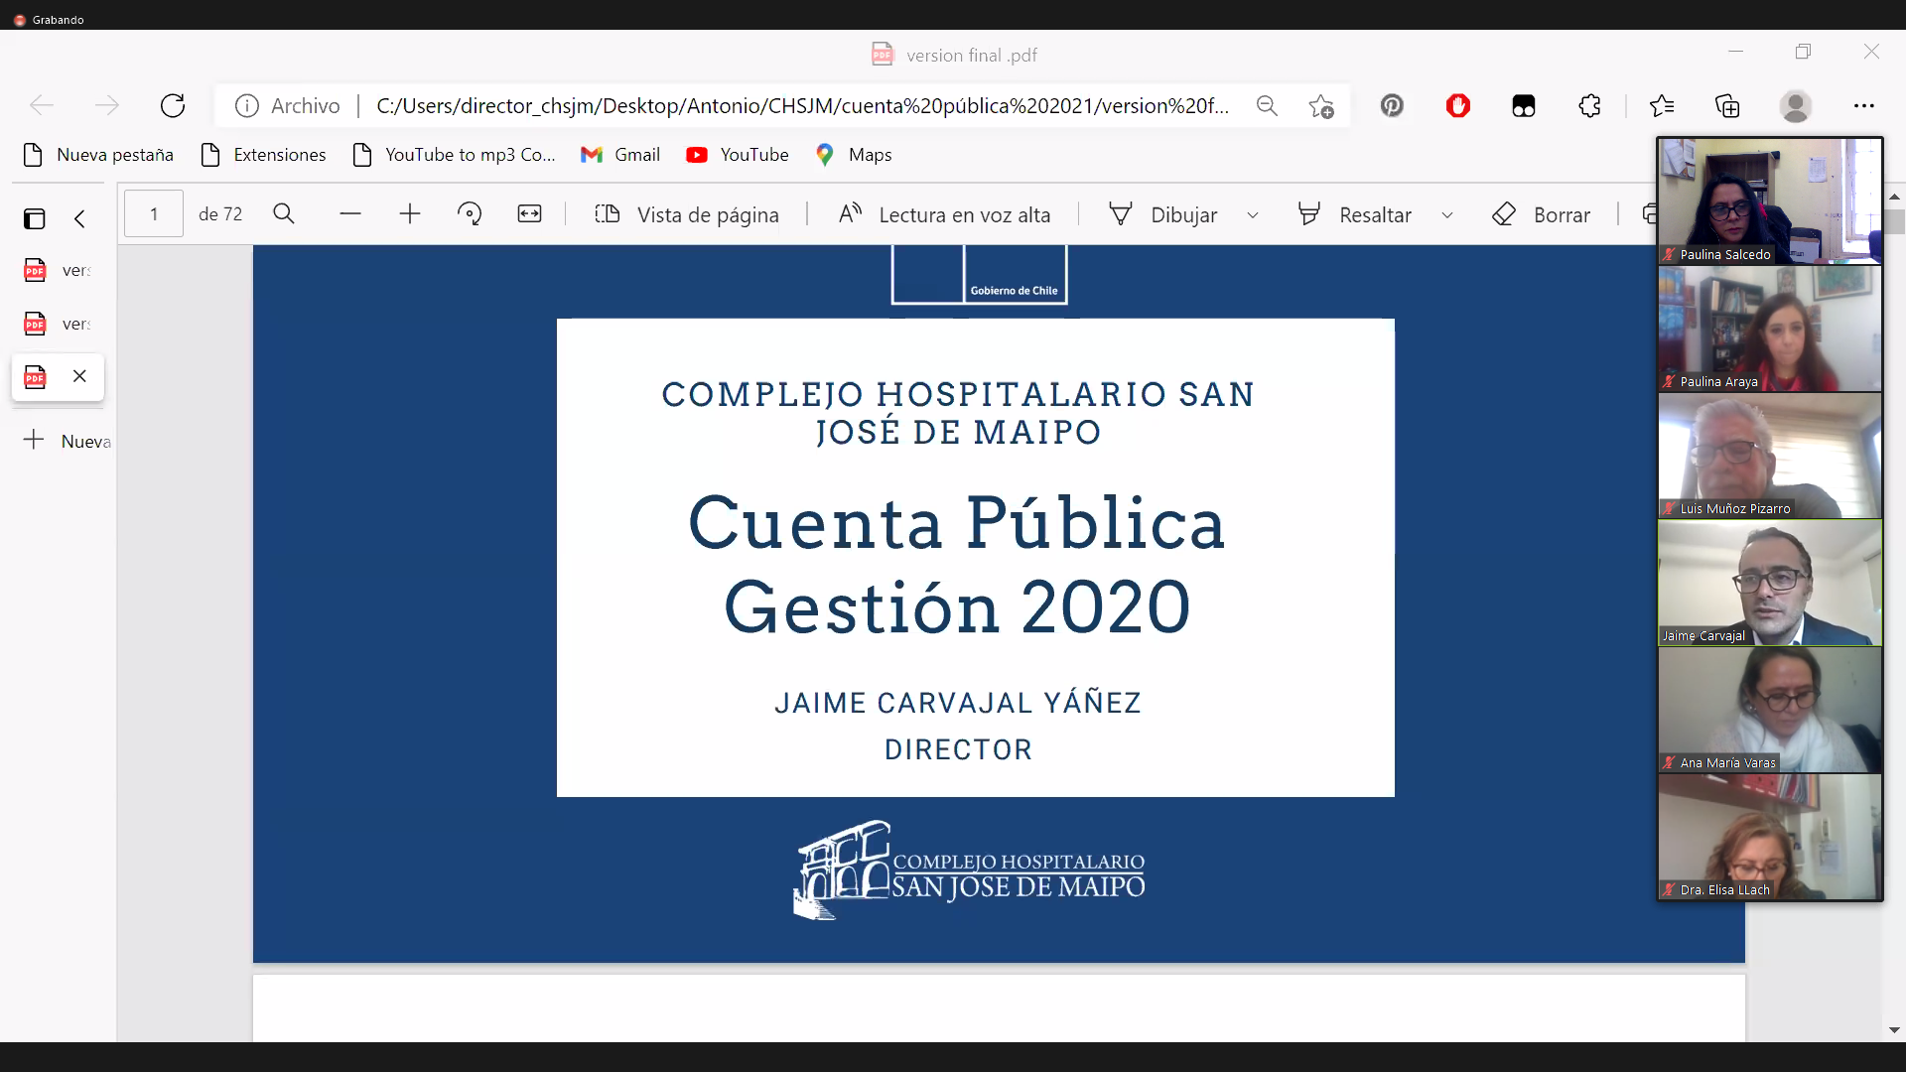This screenshot has height=1072, width=1906.
Task: Select the Borrar eraser tool
Action: pos(1541,214)
